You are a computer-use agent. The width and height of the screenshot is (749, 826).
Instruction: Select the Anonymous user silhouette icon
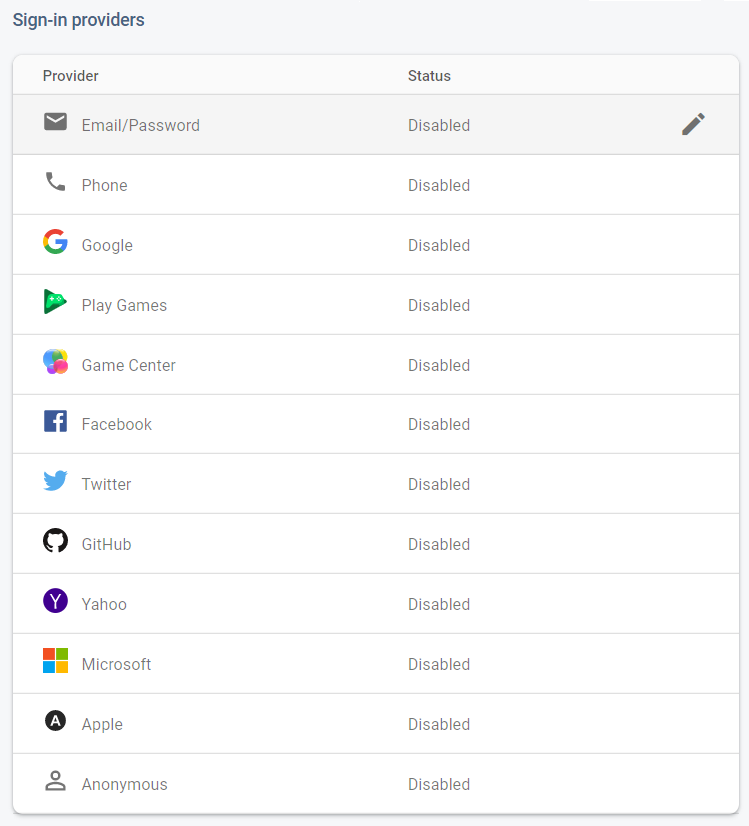pos(56,784)
